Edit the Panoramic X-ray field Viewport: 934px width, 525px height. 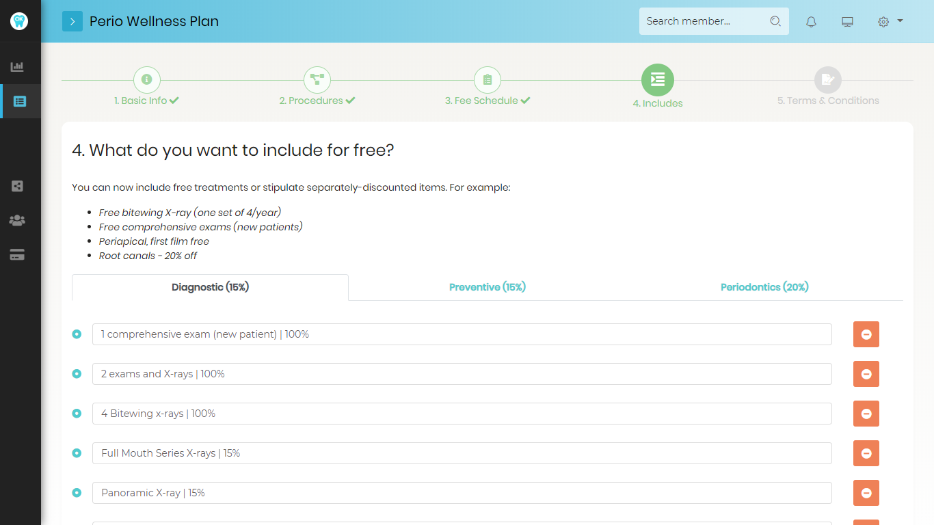coord(462,493)
